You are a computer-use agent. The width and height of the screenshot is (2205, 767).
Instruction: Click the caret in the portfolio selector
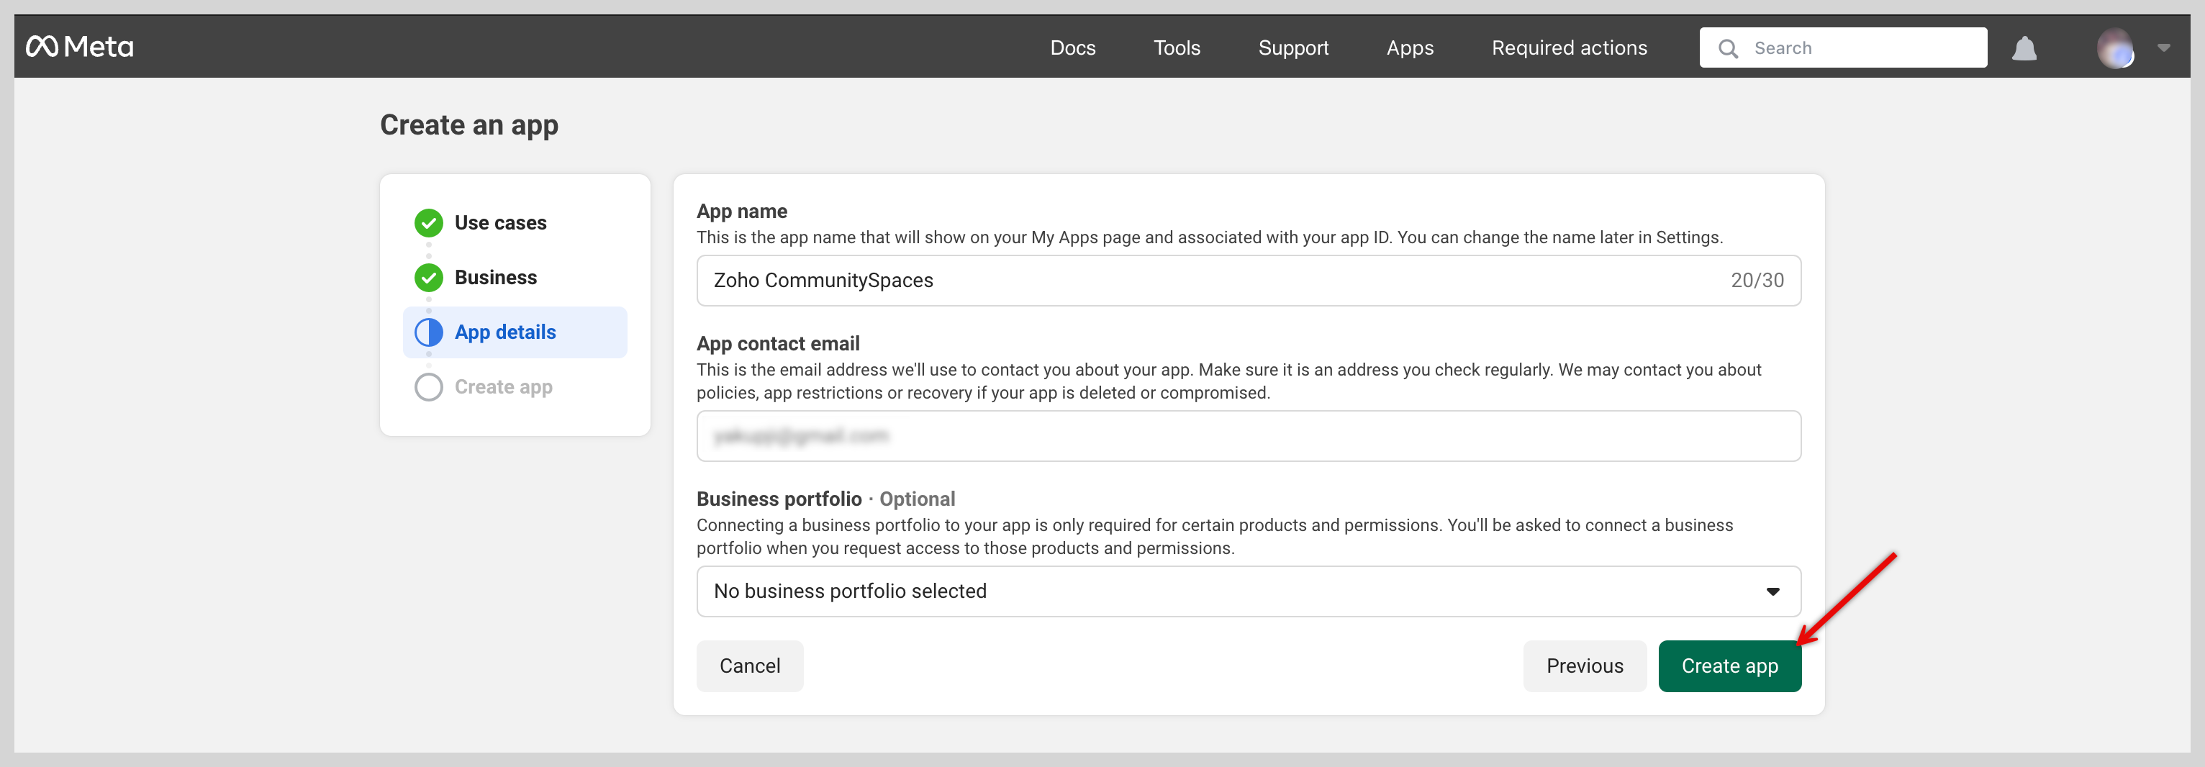1772,591
